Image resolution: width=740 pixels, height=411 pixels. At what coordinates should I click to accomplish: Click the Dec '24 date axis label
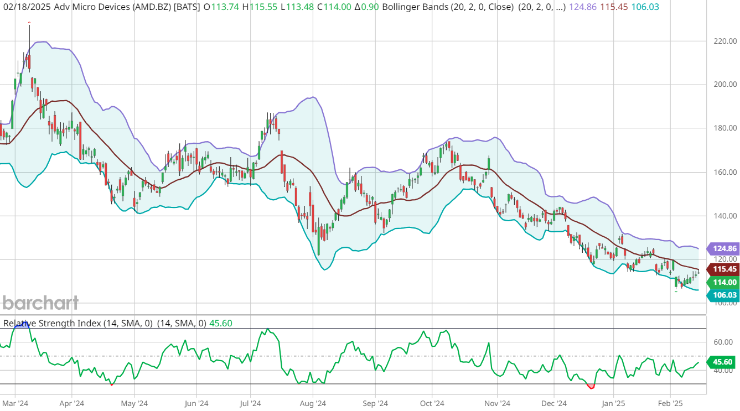553,403
